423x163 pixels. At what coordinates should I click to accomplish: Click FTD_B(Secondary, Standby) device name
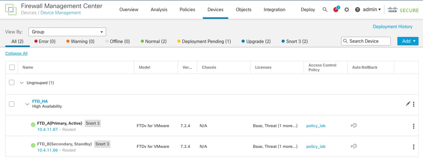64,144
